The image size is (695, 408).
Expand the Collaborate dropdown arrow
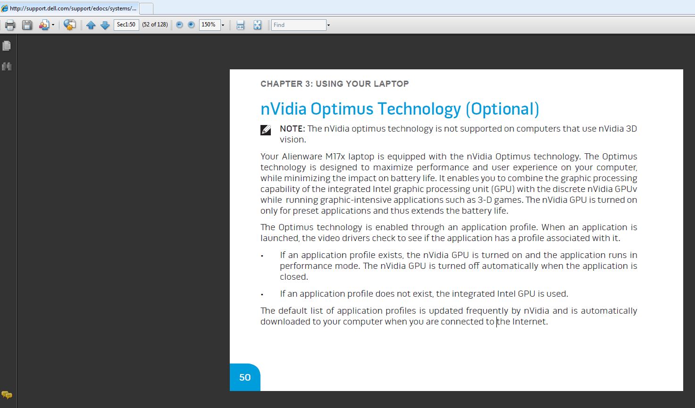click(x=53, y=25)
